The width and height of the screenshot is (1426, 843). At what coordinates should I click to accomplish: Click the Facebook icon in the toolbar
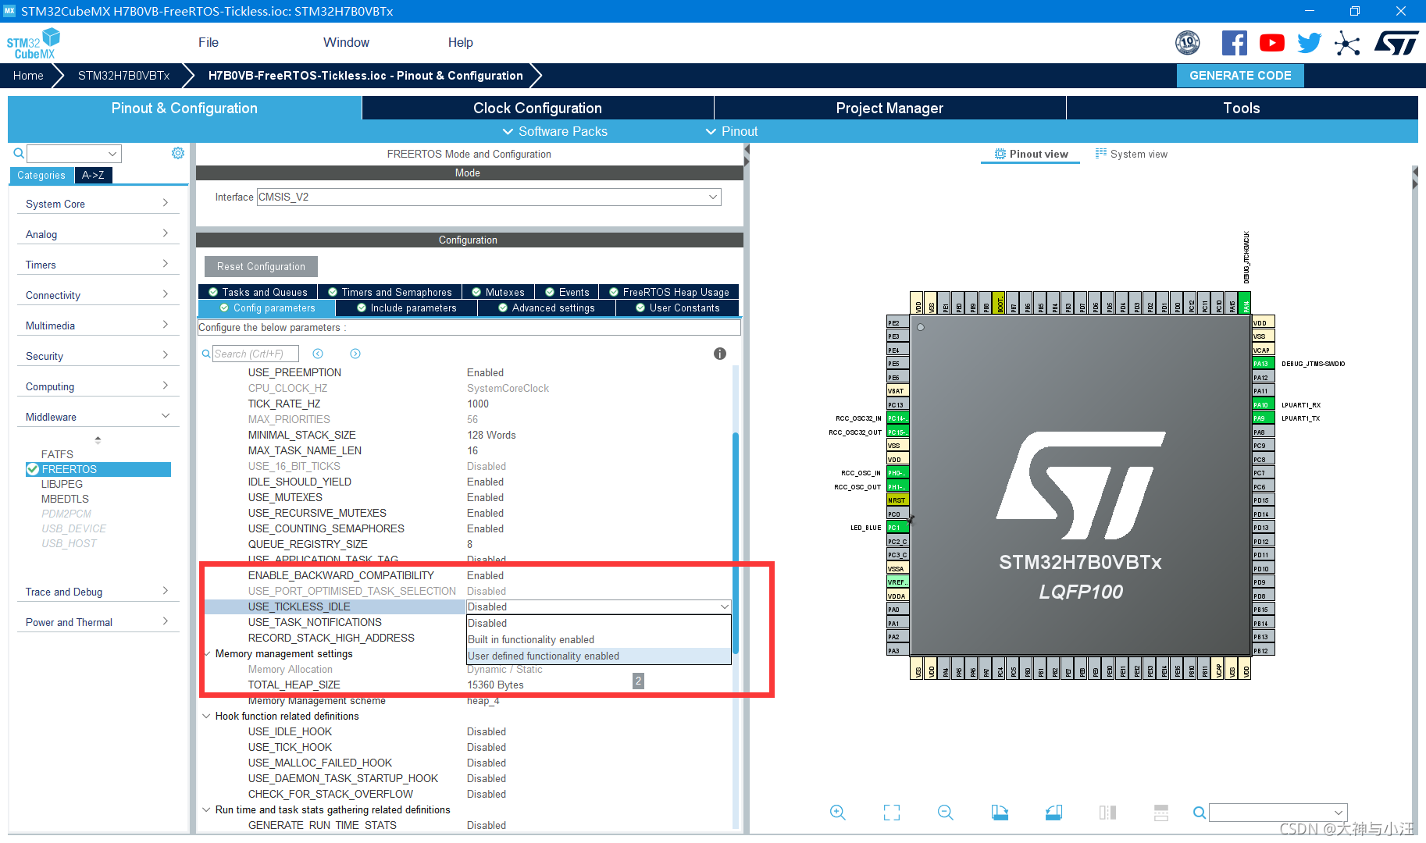click(1234, 43)
